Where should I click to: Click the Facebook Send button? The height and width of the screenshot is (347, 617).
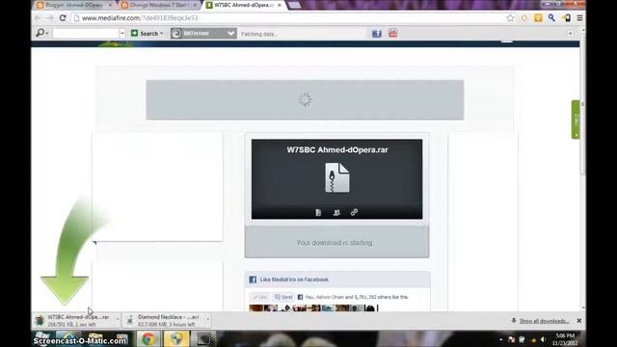pos(283,297)
